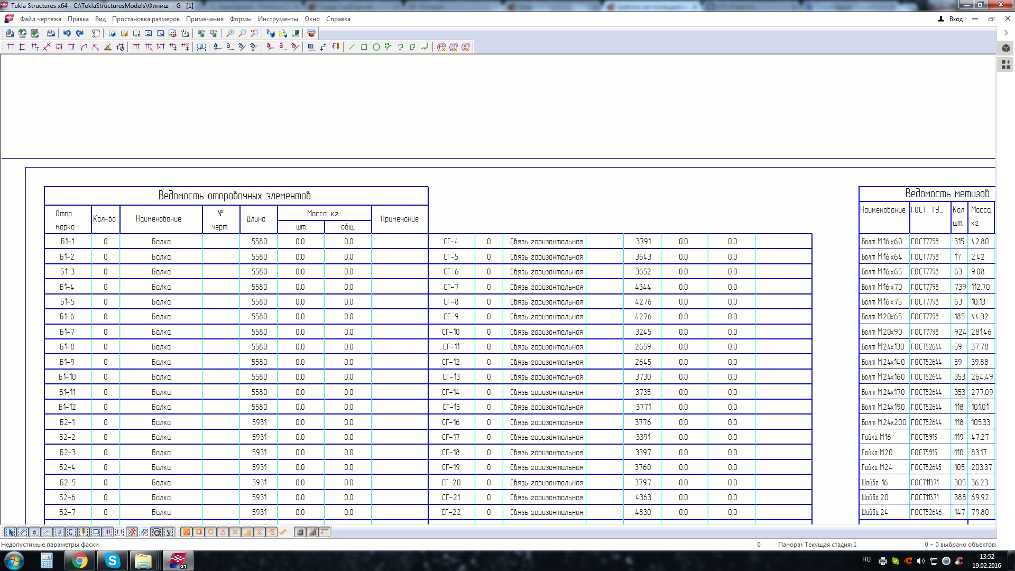Open the Инструменты menu

[x=278, y=19]
